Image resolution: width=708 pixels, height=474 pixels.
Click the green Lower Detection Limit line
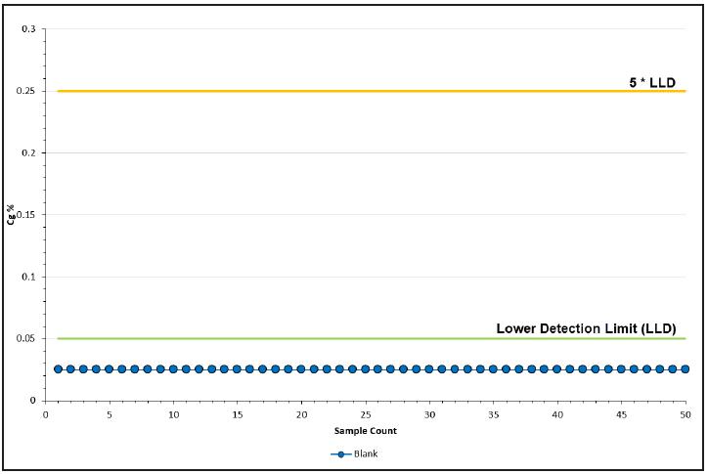point(372,338)
